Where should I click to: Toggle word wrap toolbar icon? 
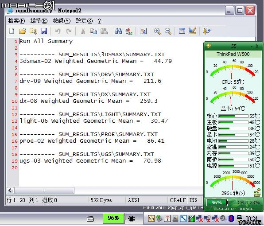(x=143, y=31)
